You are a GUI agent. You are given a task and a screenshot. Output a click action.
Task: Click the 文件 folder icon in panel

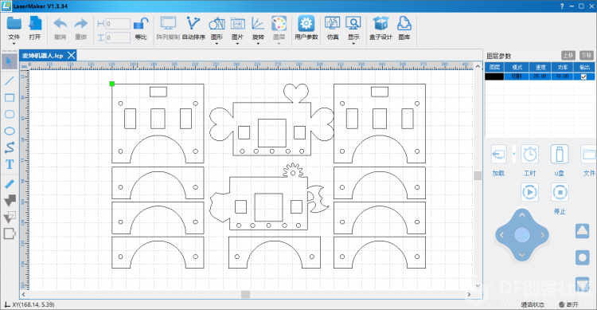[588, 155]
